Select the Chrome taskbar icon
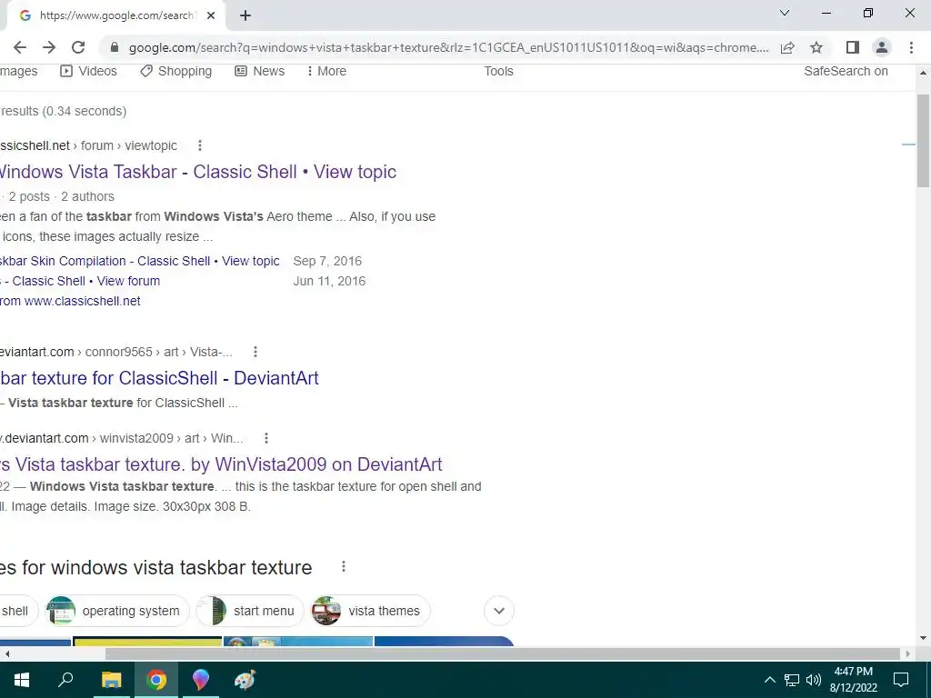This screenshot has height=698, width=931. [156, 680]
